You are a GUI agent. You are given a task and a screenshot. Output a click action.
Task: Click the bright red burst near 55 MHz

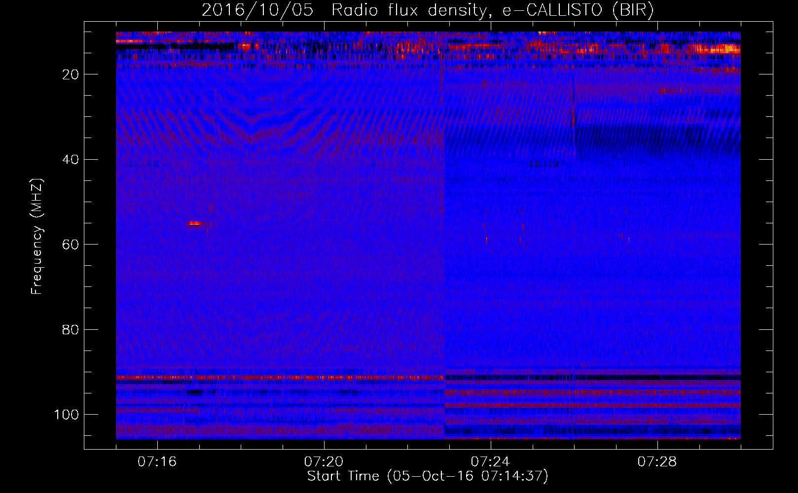195,223
